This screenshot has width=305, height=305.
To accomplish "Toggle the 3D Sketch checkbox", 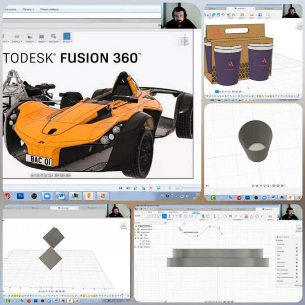I will click(297, 281).
